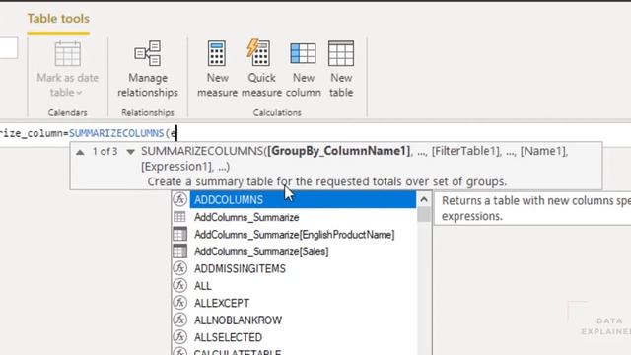Viewport: 631px width, 355px height.
Task: Click the Mark as date table icon
Action: (67, 53)
